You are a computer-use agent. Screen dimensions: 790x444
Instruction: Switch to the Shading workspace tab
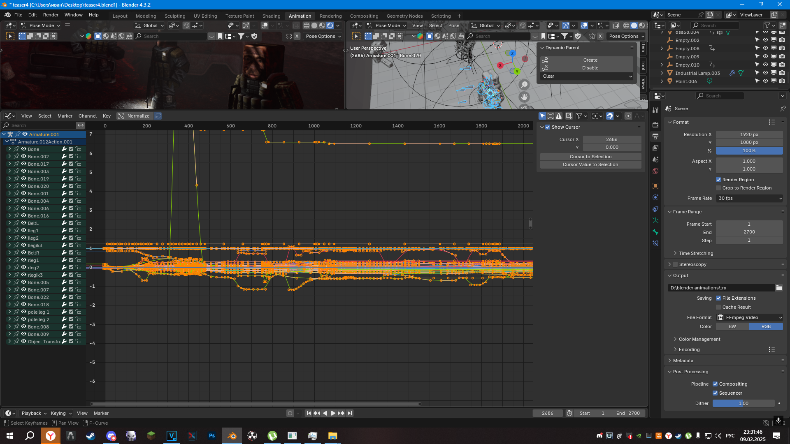coord(271,16)
